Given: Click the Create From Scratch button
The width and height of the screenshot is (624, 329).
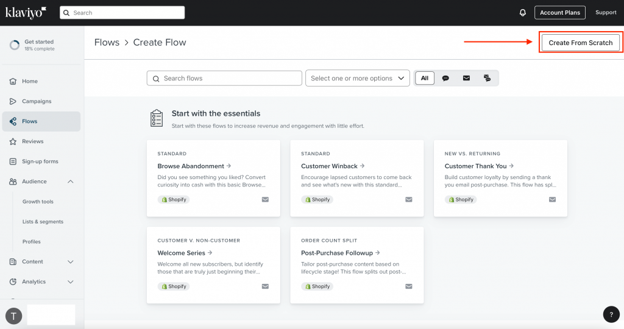Looking at the screenshot, I should point(580,43).
